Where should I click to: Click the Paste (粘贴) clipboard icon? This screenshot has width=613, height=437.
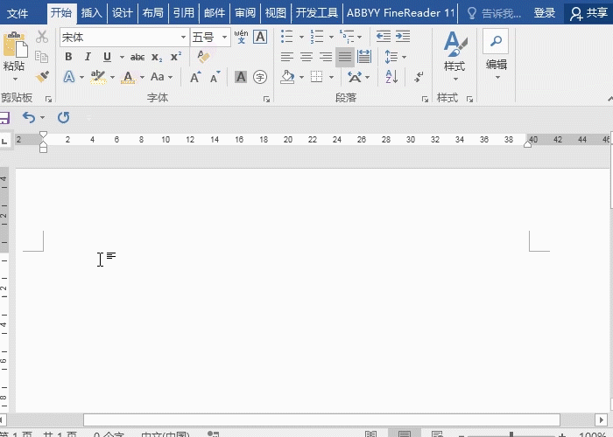pyautogui.click(x=15, y=45)
